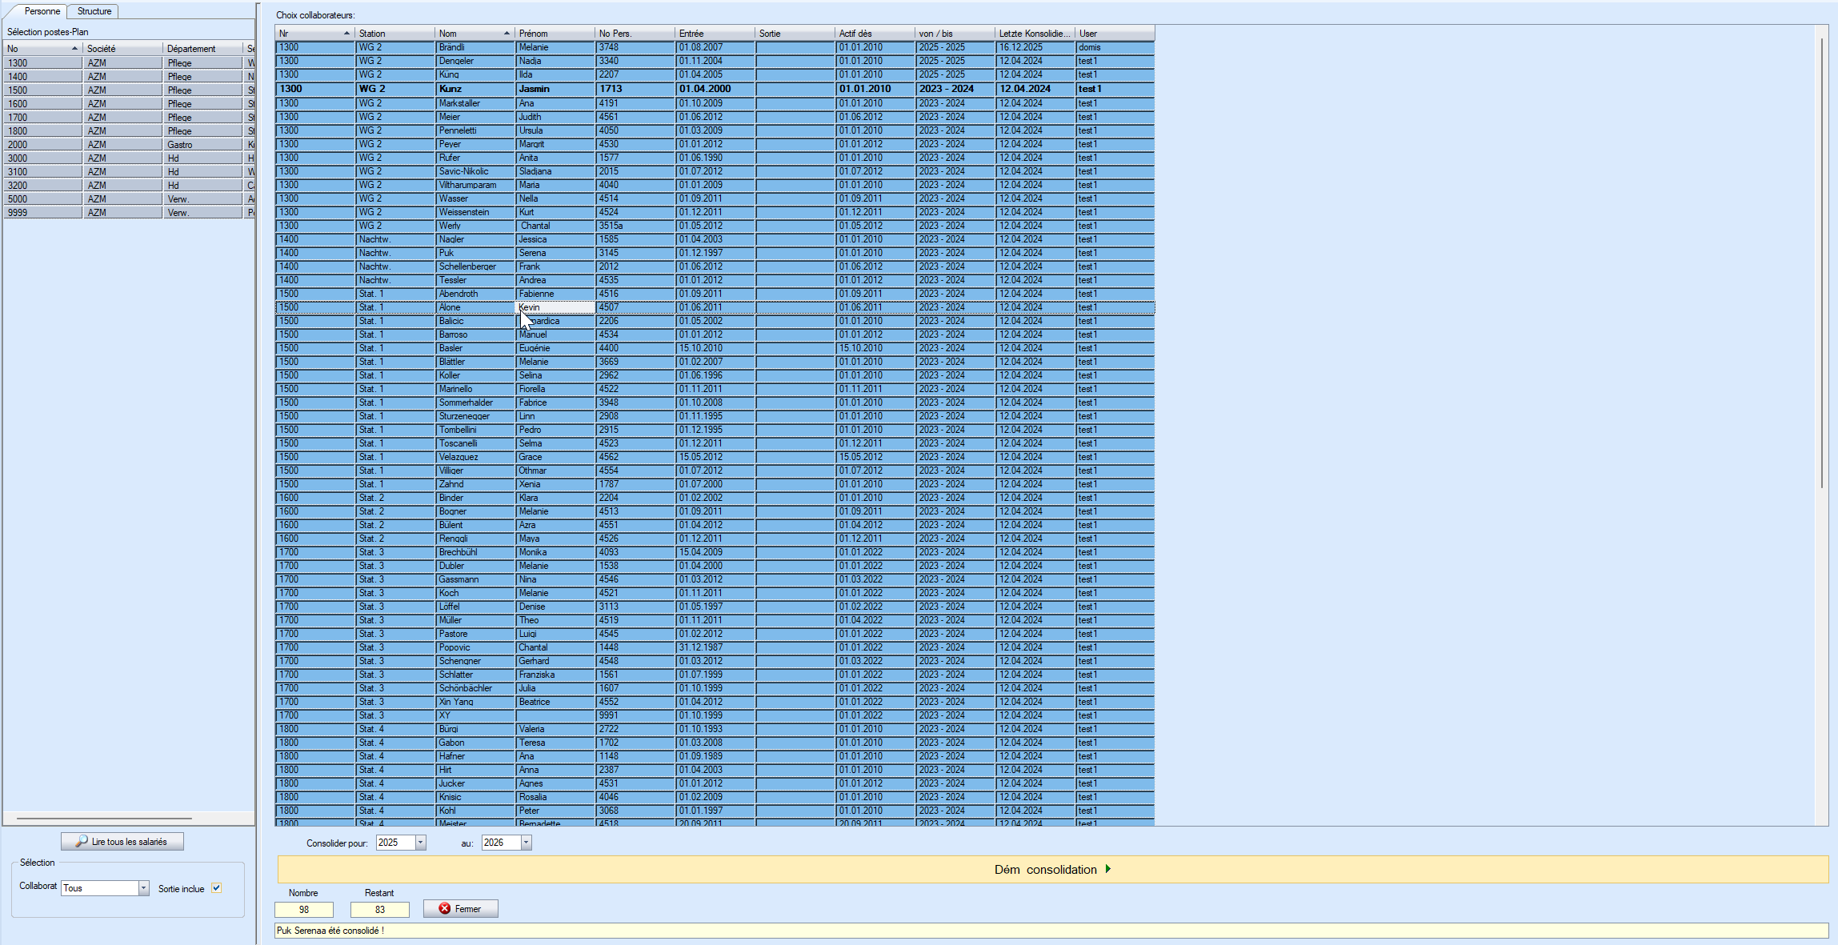
Task: Click the Restant field showing 83
Action: pyautogui.click(x=380, y=910)
